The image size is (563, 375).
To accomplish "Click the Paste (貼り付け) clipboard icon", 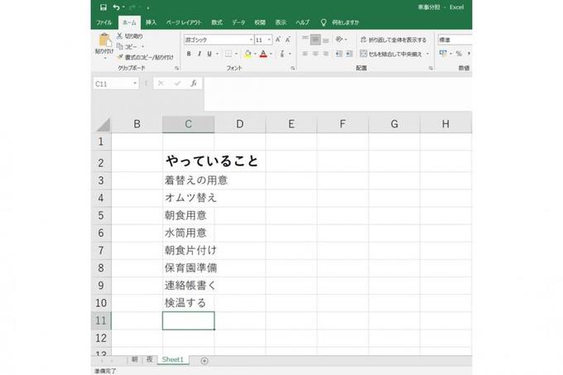I will pyautogui.click(x=104, y=41).
